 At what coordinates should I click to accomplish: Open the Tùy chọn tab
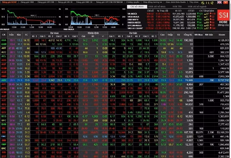194,2
